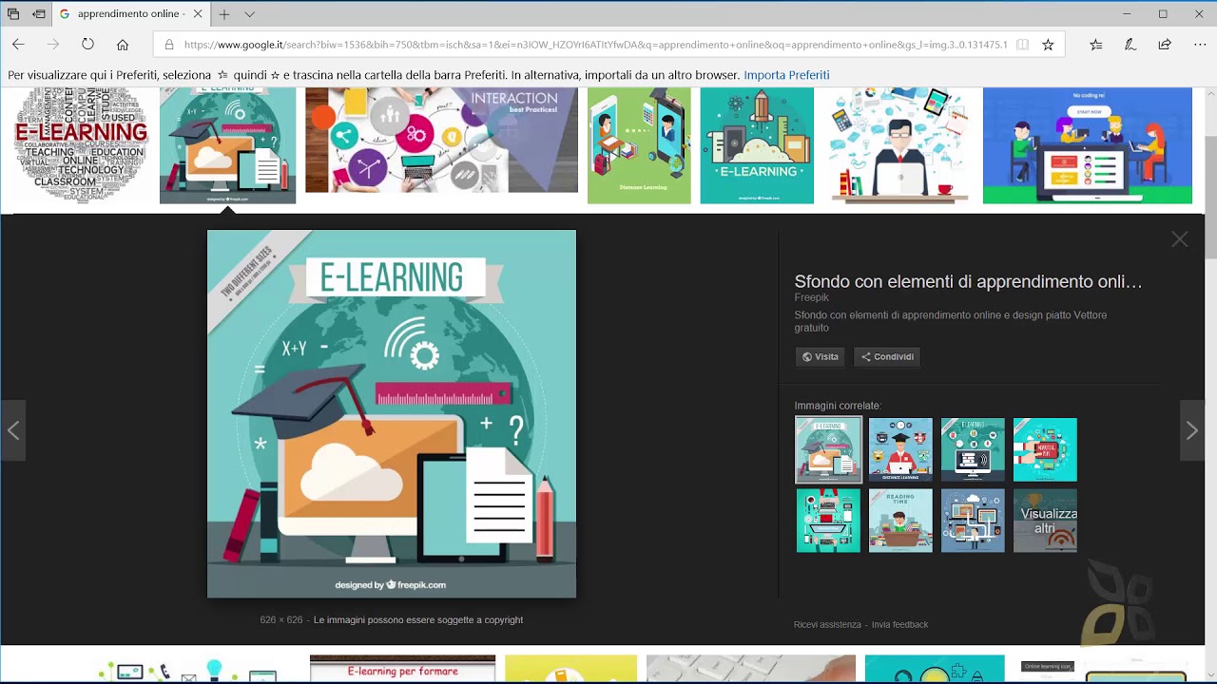This screenshot has height=684, width=1217.
Task: Click Visualizza altri related images
Action: click(x=1045, y=521)
